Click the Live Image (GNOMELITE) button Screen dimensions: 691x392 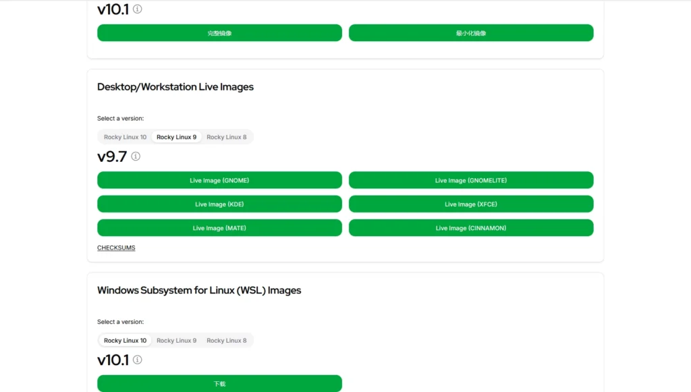471,180
